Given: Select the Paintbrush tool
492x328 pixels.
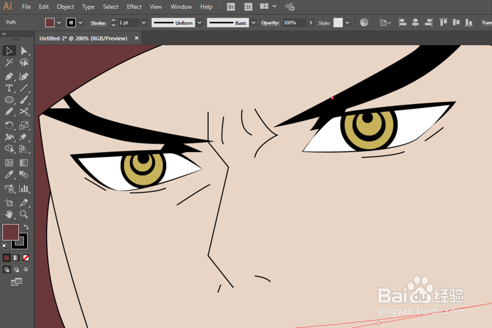Looking at the screenshot, I should [24, 100].
